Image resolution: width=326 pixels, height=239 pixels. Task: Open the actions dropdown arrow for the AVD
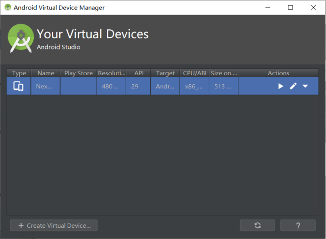[305, 86]
